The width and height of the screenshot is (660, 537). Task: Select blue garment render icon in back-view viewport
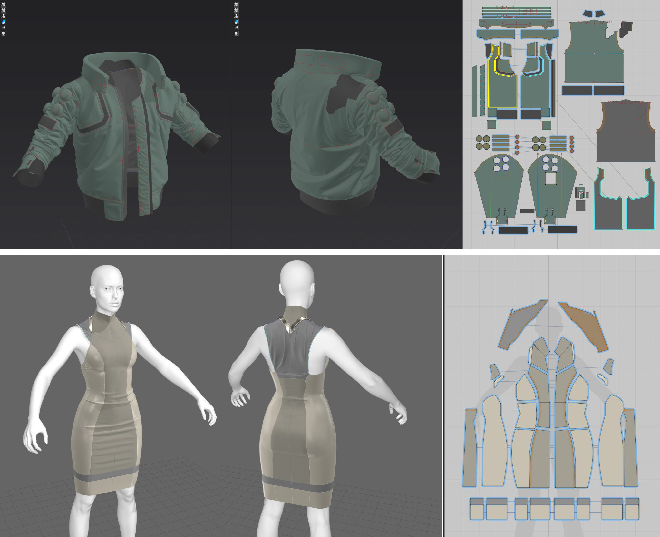tap(236, 22)
